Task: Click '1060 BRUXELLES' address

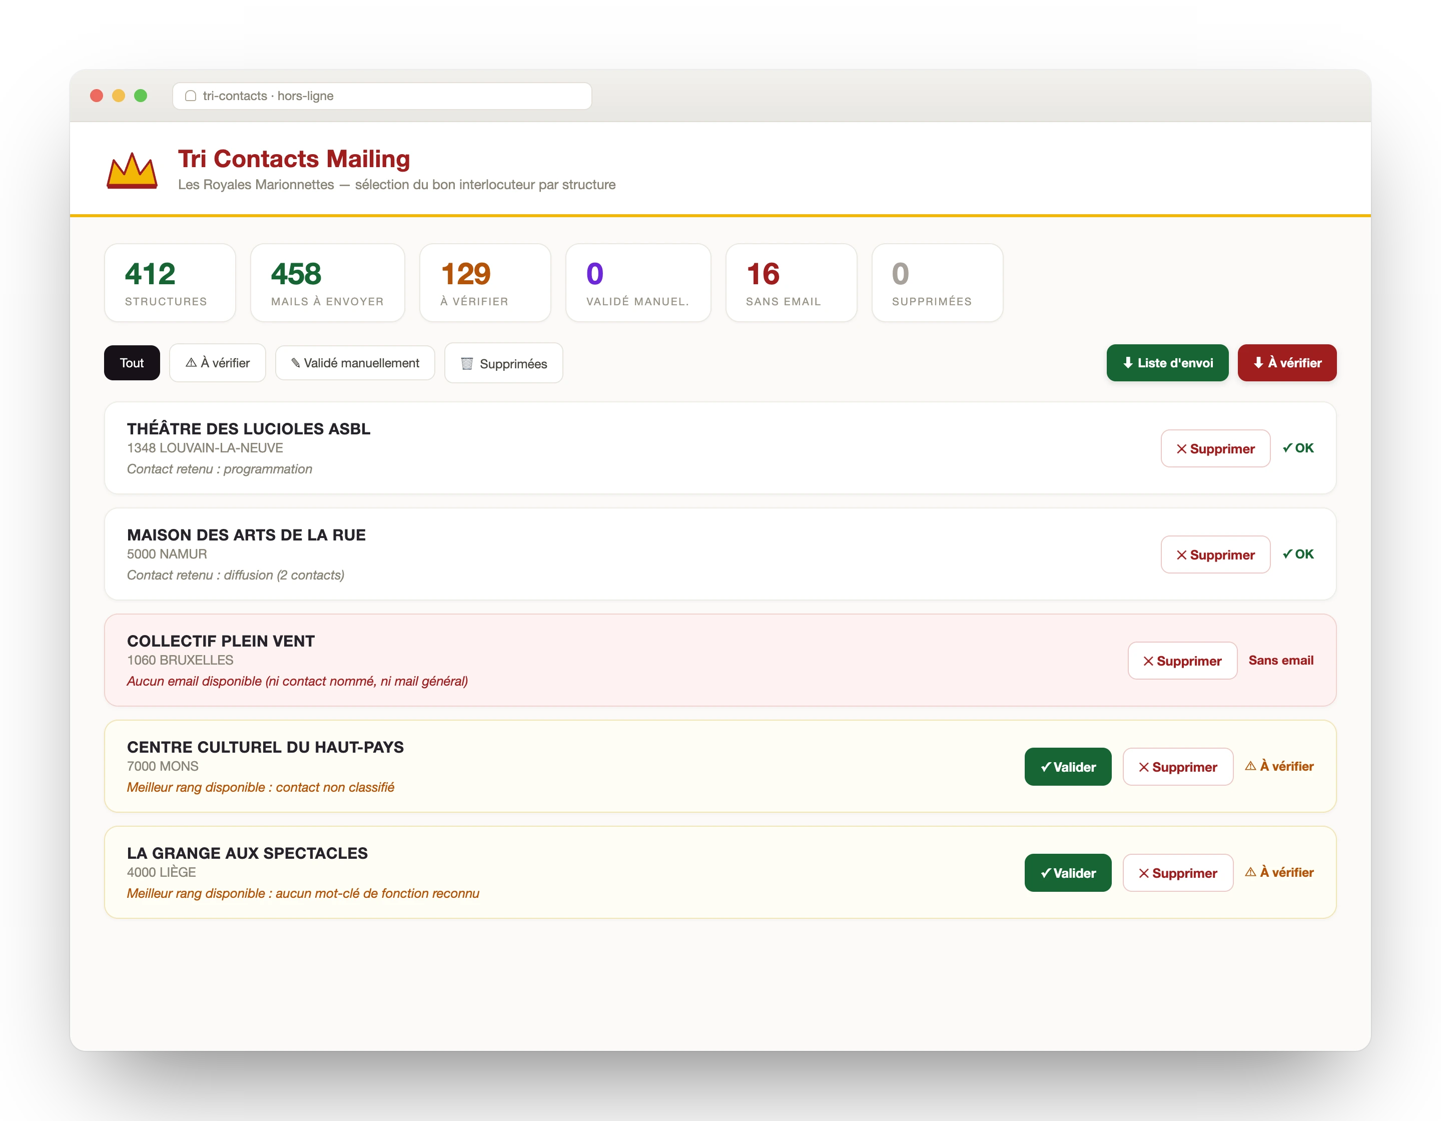Action: click(x=180, y=661)
